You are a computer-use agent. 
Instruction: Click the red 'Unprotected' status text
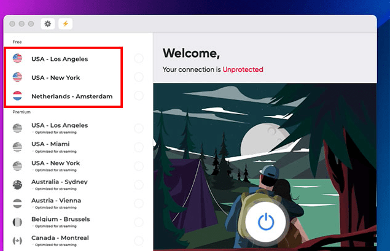243,69
